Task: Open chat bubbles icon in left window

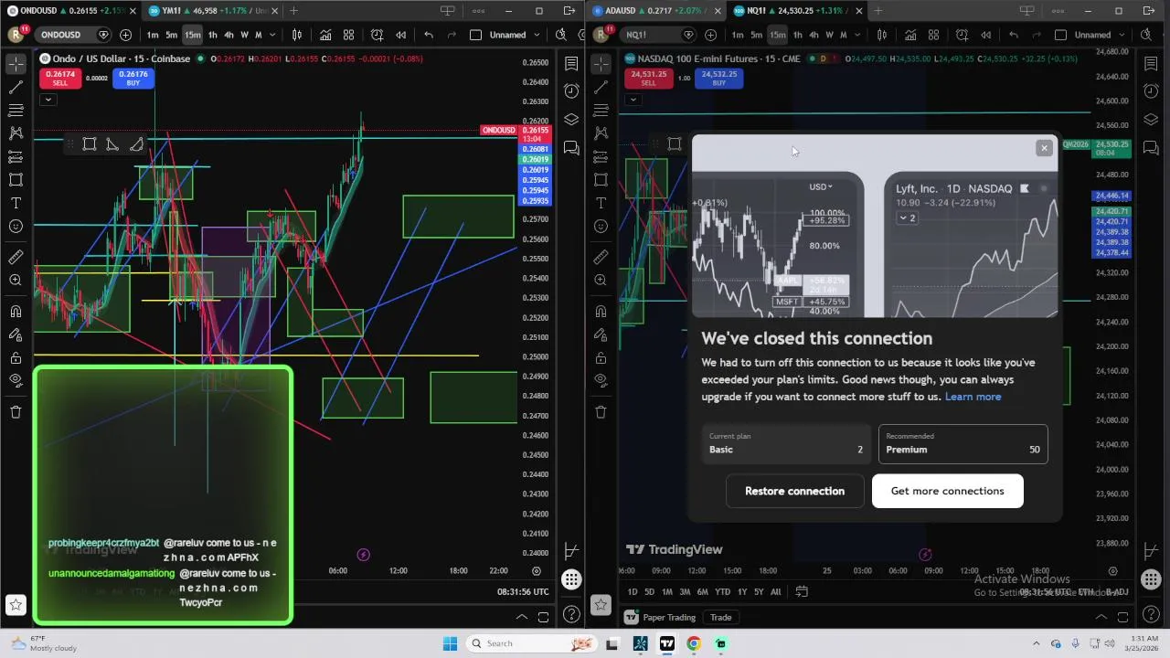Action: coord(571,147)
